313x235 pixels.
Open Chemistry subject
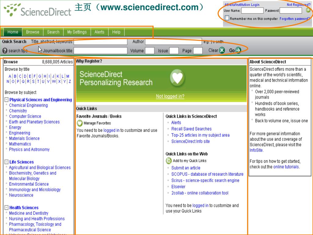[18, 111]
